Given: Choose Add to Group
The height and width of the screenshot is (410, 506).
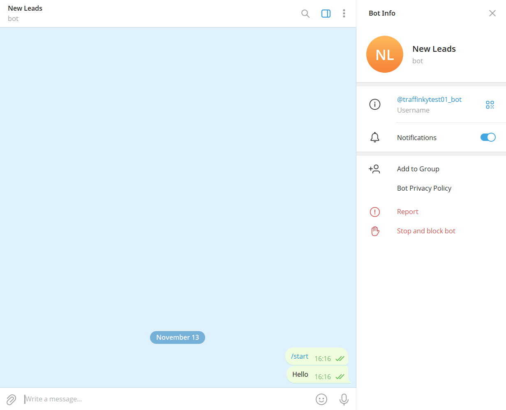Looking at the screenshot, I should (x=418, y=169).
